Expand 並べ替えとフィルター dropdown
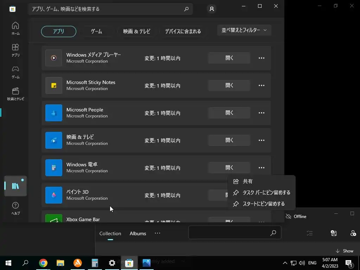Viewport: 360px width, 270px height. click(x=244, y=30)
